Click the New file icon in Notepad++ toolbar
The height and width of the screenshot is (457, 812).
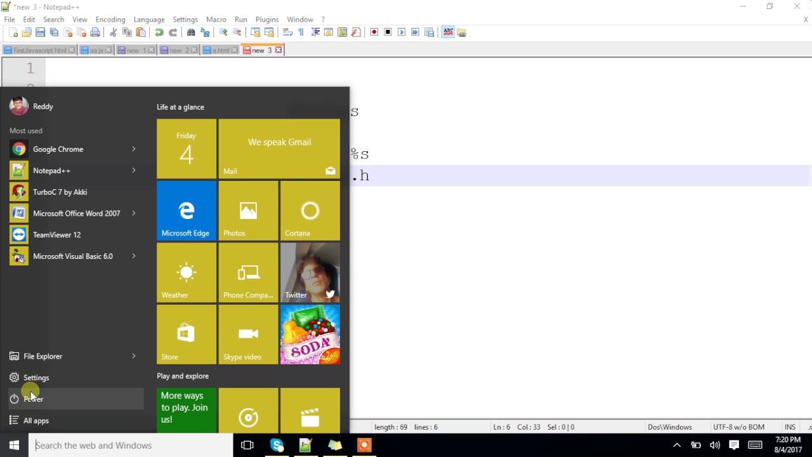coord(13,32)
